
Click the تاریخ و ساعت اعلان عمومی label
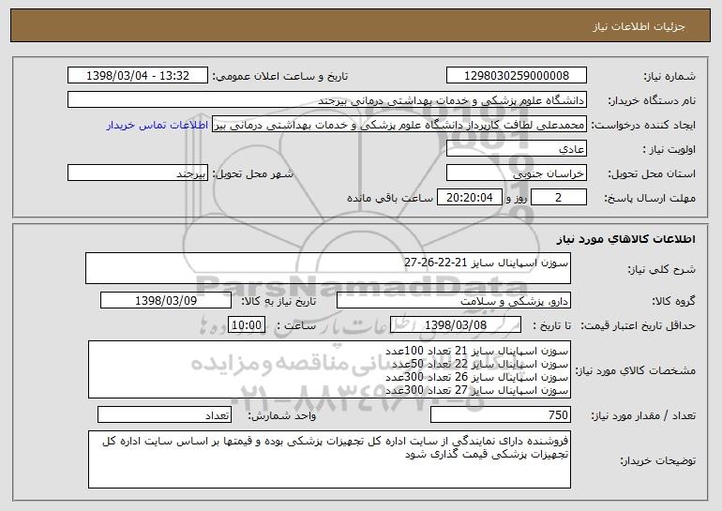tap(280, 76)
